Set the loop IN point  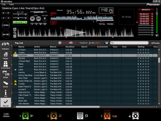pyautogui.click(x=32, y=19)
